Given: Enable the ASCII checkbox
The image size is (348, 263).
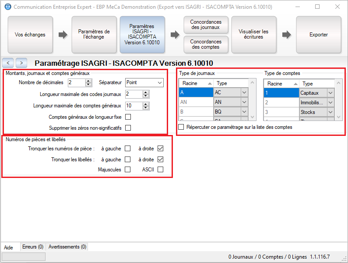Looking at the screenshot, I should click(x=161, y=169).
